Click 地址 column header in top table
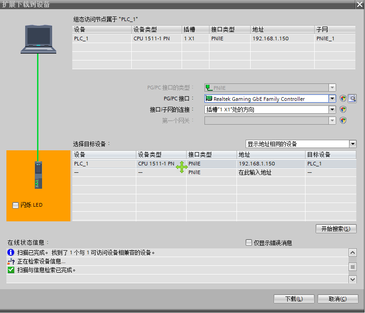Viewport: 365px width, 313px height. point(282,30)
